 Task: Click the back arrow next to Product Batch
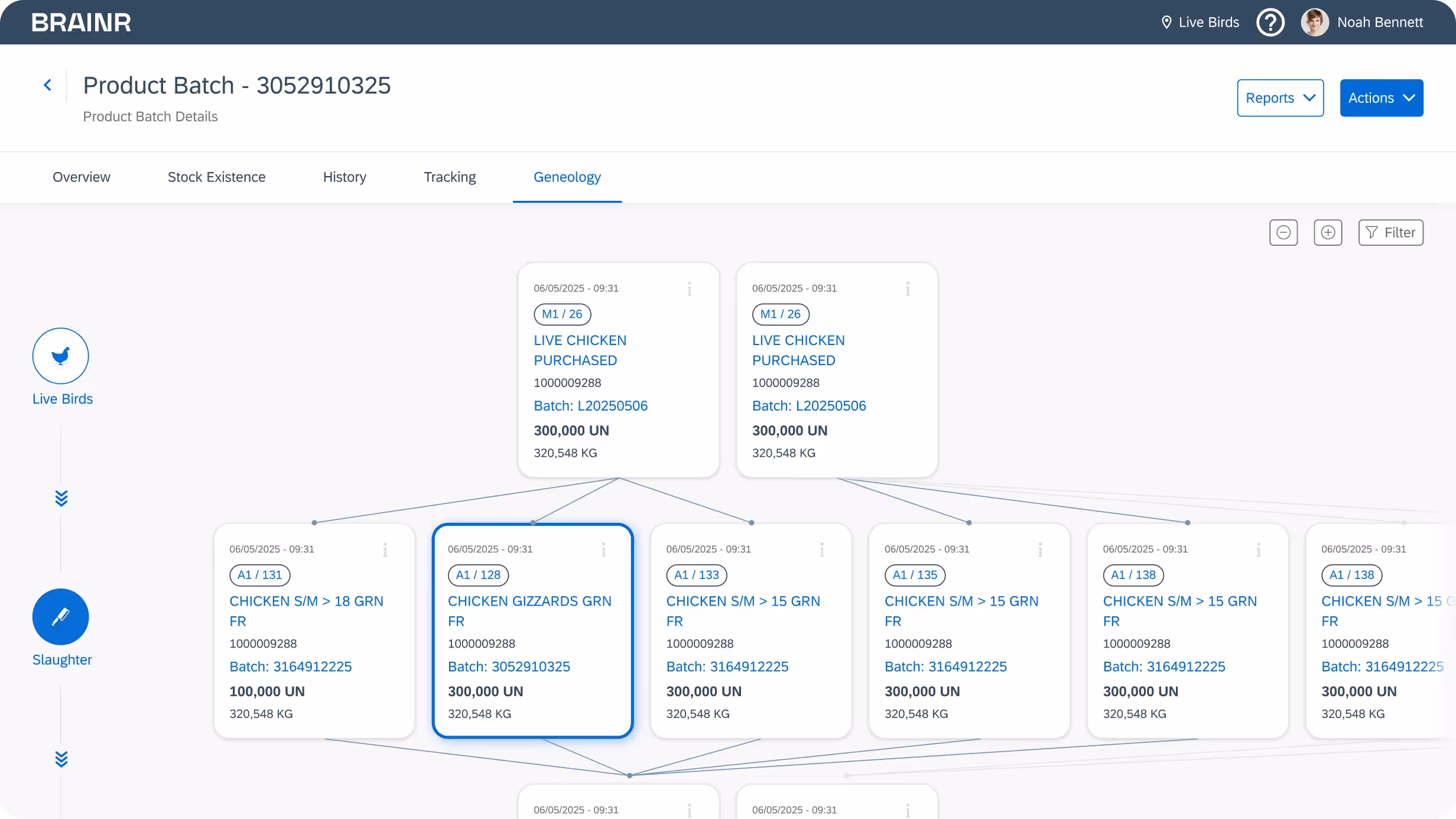point(48,85)
